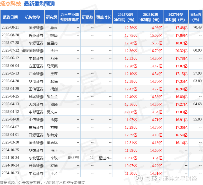Click the 20.32亿 forecast value
Screen dimensions: 203x185
click(181, 51)
